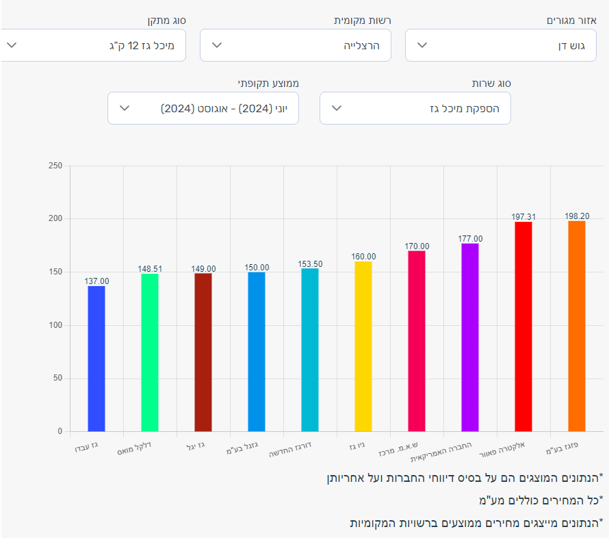This screenshot has height=538, width=609.
Task: Click the dark red גז יגל bar
Action: 203,353
